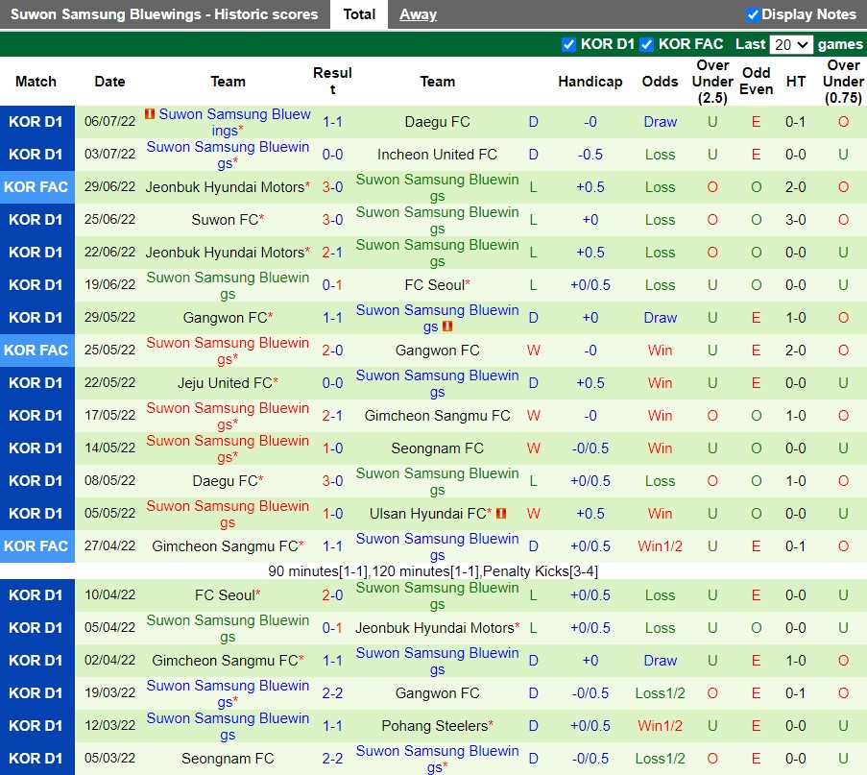Image resolution: width=867 pixels, height=775 pixels.
Task: Open the Daegu FC team page
Action: [x=437, y=121]
